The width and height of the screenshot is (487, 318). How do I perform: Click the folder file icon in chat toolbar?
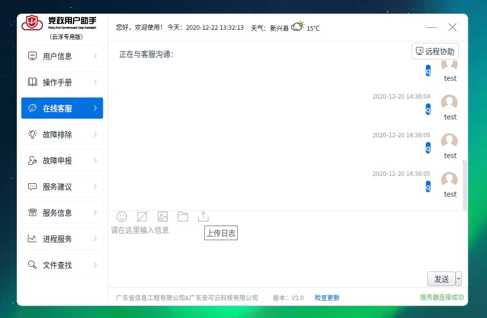pos(182,217)
